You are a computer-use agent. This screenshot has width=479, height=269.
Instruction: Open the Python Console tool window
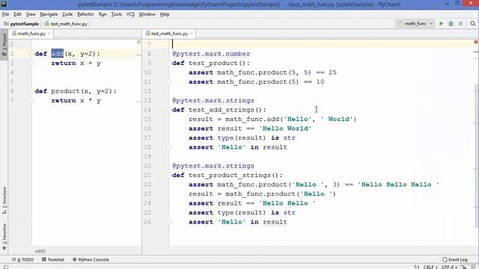point(91,259)
